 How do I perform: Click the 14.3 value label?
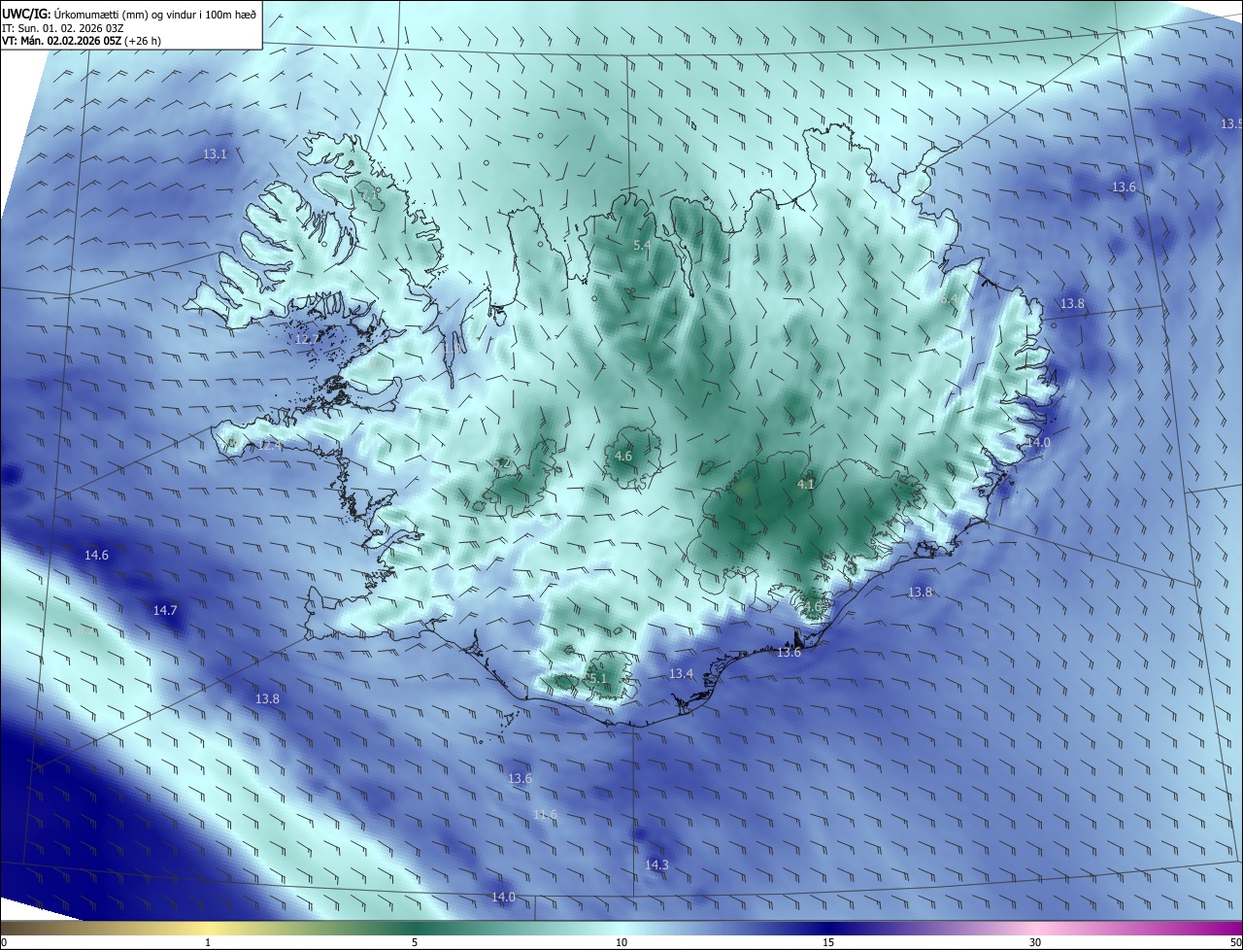click(656, 865)
